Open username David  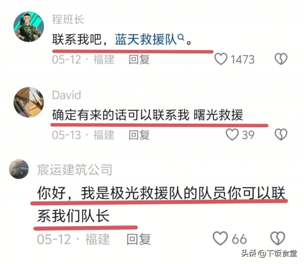(66, 95)
